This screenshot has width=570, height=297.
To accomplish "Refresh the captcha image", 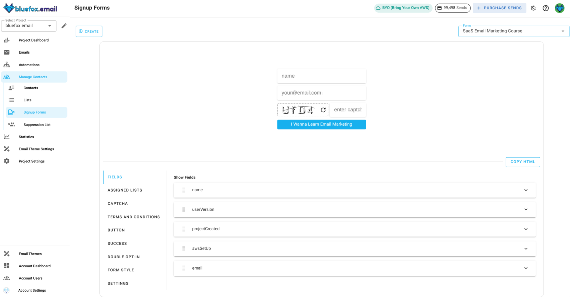I will pyautogui.click(x=323, y=110).
